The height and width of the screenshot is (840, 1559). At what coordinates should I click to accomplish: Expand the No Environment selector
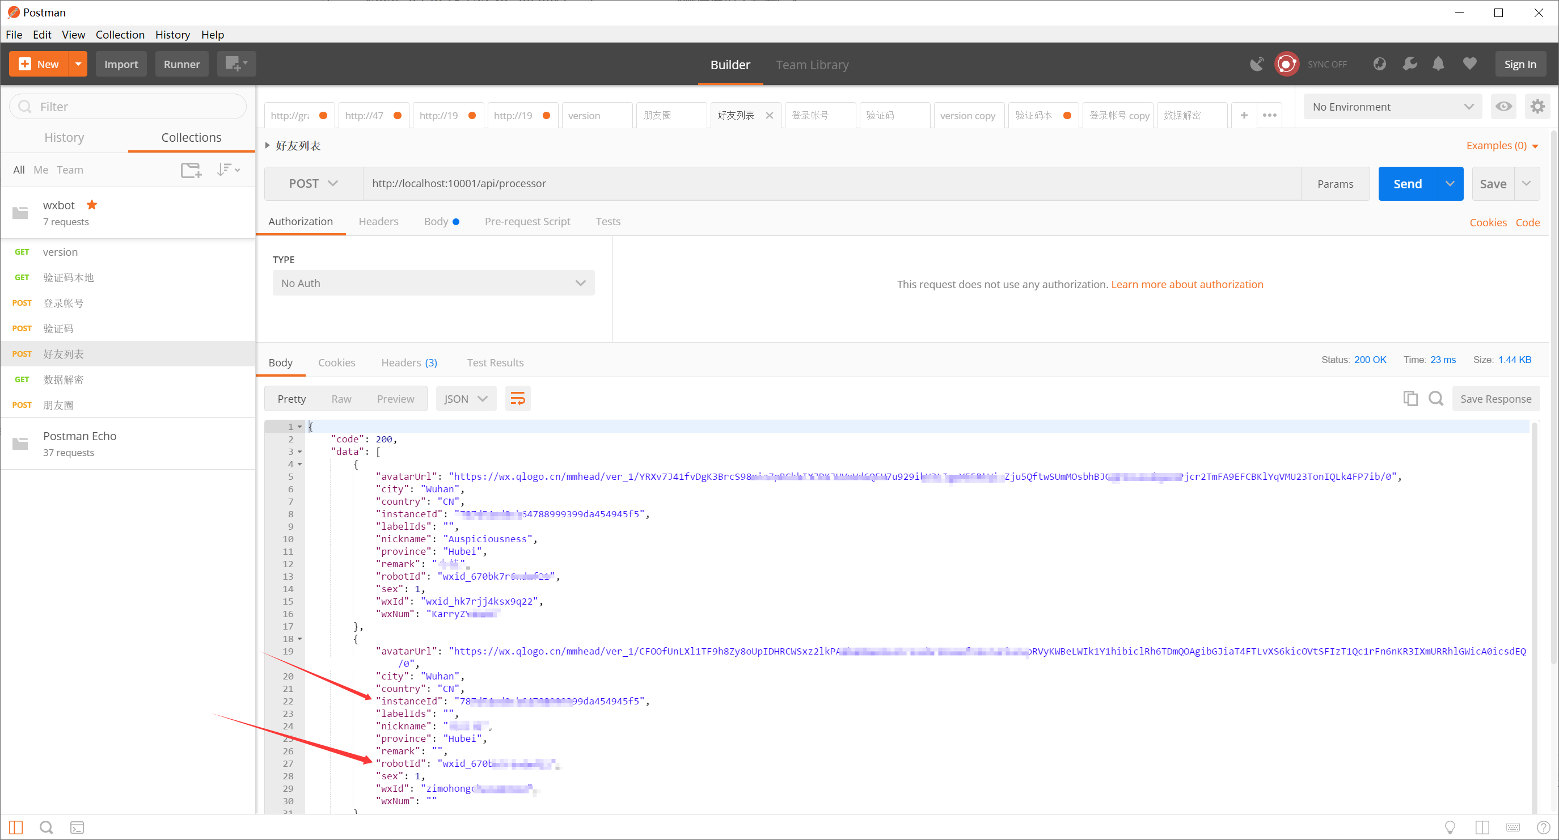1391,107
